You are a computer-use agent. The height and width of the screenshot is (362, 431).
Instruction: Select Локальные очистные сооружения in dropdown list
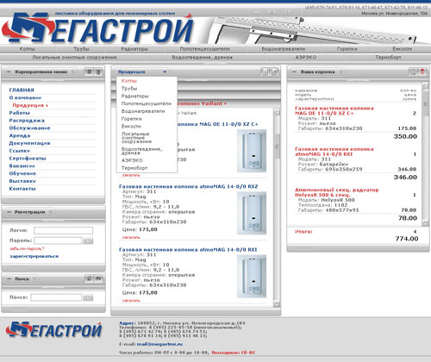pos(136,138)
